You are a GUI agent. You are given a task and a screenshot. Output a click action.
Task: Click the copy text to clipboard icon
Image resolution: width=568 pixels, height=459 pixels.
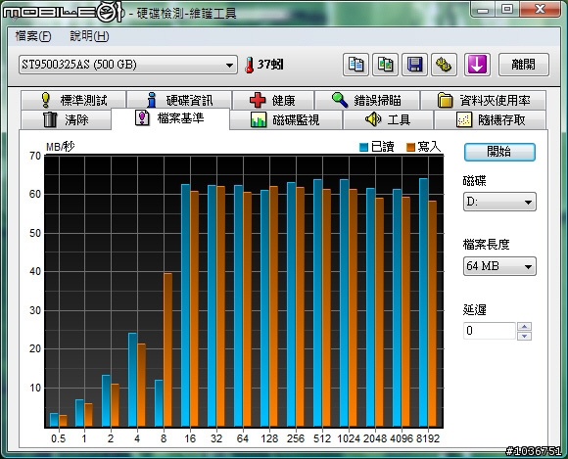355,65
